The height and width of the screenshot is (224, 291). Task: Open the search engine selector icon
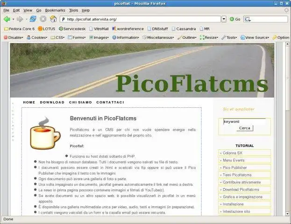[x=248, y=19]
